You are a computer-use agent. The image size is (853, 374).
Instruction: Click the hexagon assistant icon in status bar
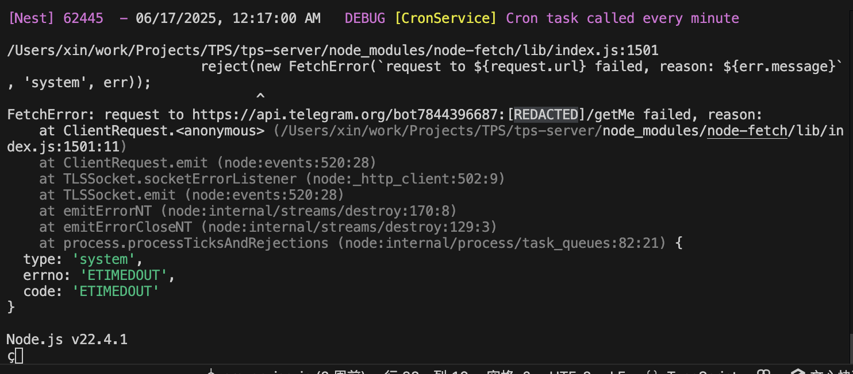[x=797, y=372]
